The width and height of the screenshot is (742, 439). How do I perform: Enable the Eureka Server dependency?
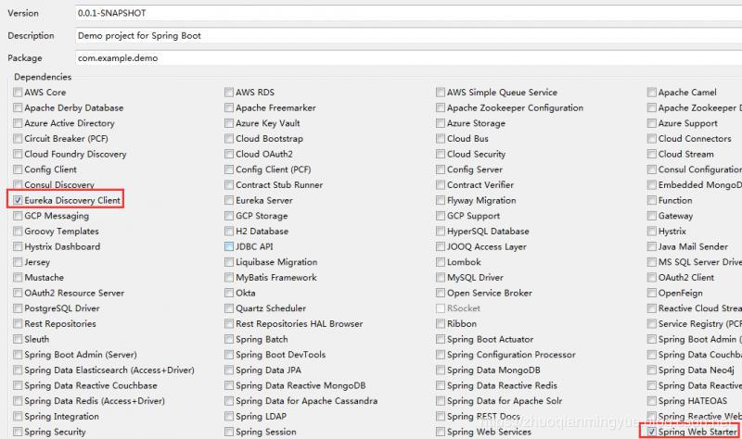[229, 200]
